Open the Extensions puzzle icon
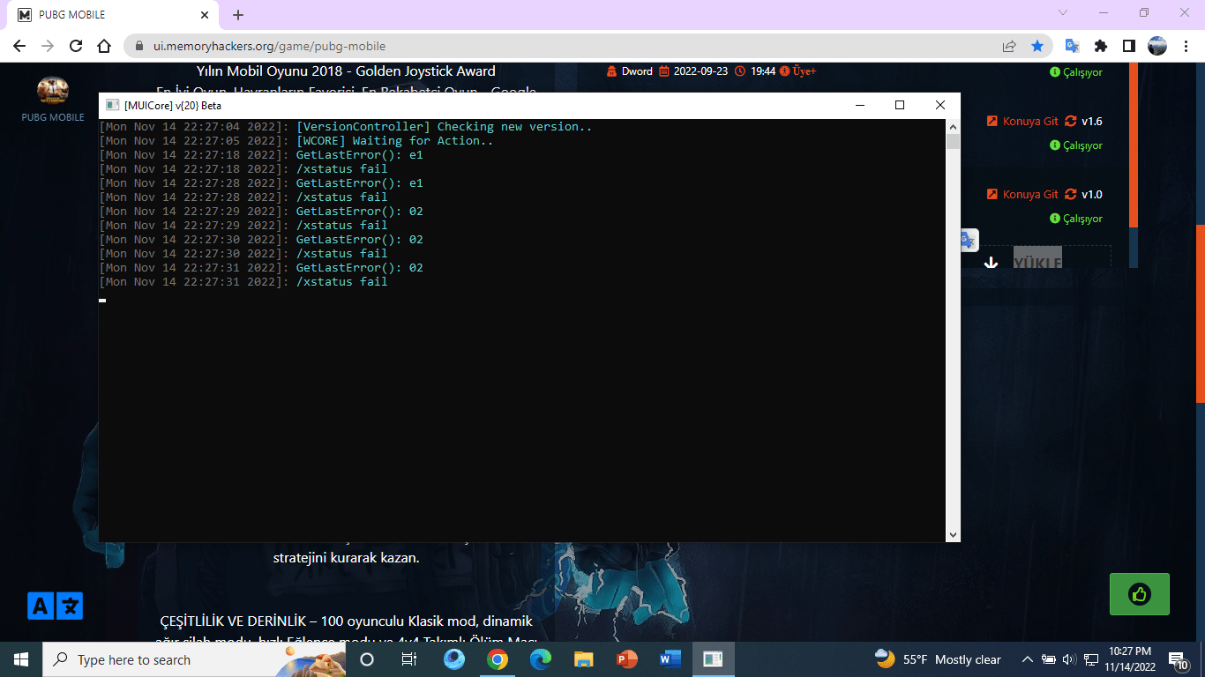The image size is (1205, 677). (1101, 46)
